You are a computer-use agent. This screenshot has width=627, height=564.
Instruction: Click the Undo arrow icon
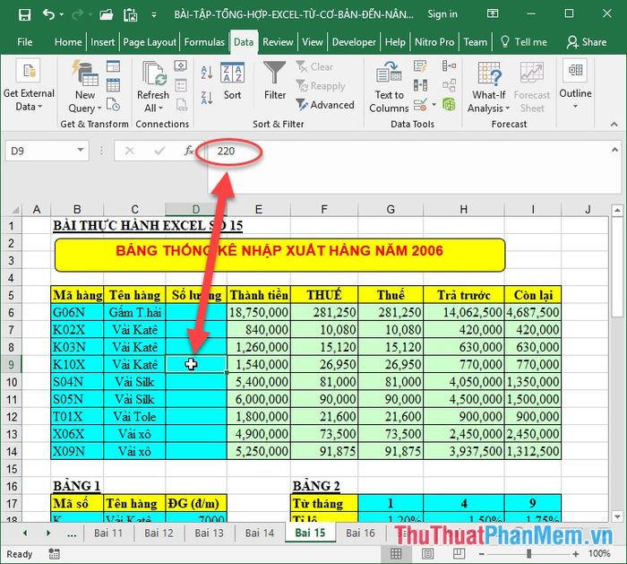tap(48, 14)
